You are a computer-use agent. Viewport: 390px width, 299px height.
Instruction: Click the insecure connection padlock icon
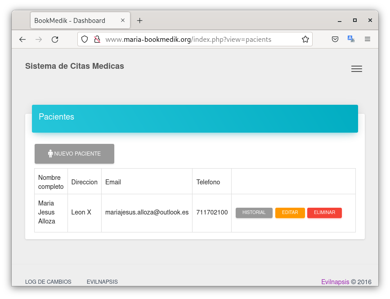96,40
